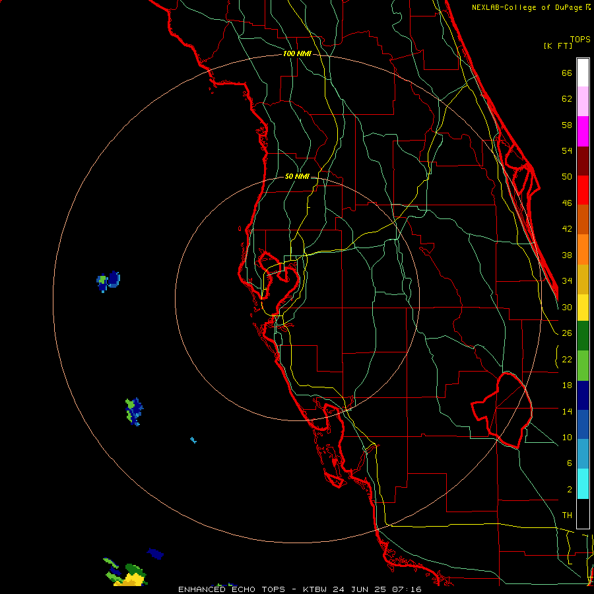Select the medium blue legend swatch
The height and width of the screenshot is (594, 594).
(583, 425)
